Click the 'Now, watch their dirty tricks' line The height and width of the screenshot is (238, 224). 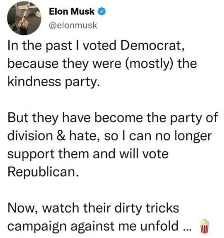coord(93,208)
